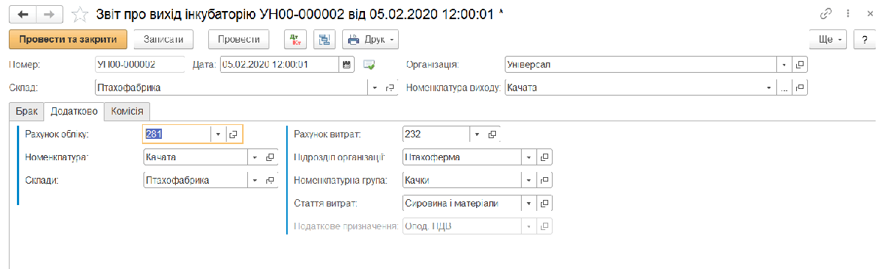Click Провести та закрити button
The image size is (883, 269).
(x=68, y=39)
